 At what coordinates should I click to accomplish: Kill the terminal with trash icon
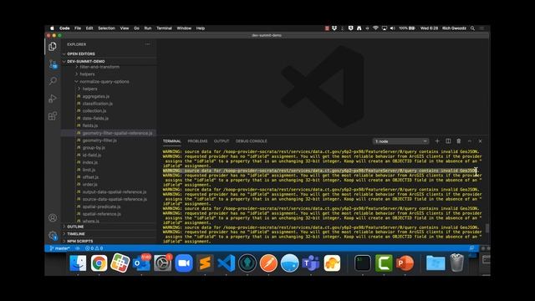point(459,141)
